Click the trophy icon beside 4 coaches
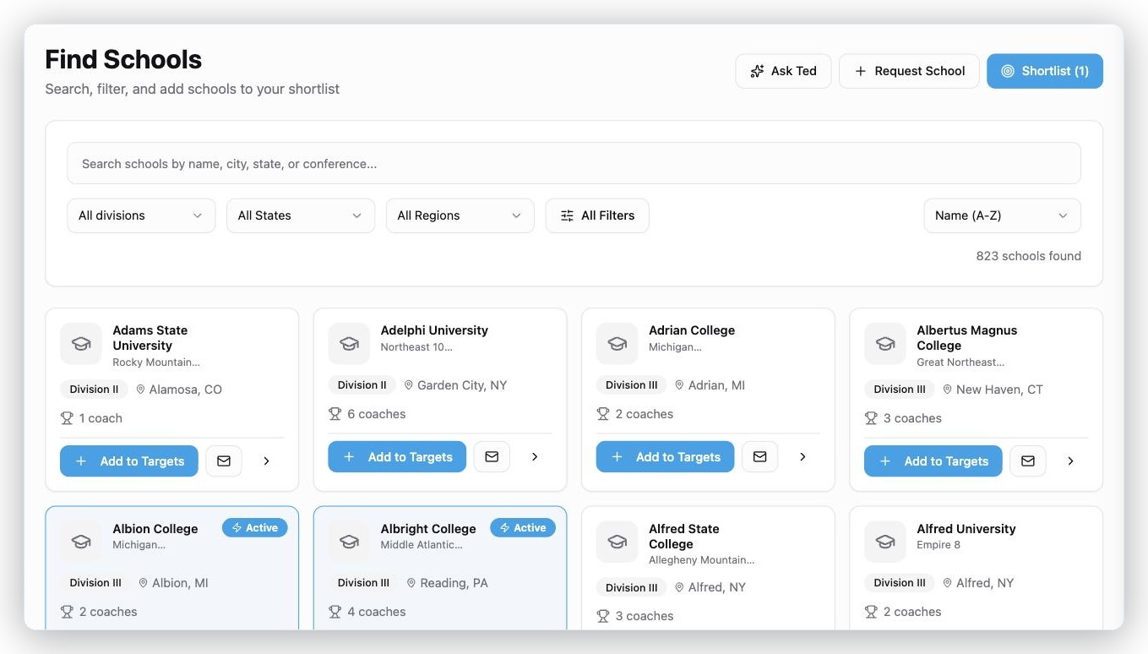The image size is (1148, 654). (335, 612)
